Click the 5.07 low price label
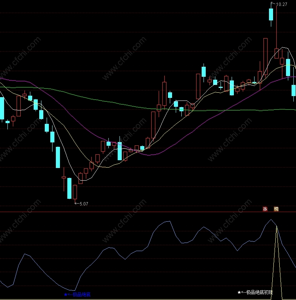This screenshot has width=296, height=300. [84, 204]
